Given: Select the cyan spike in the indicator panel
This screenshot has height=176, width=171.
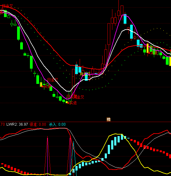Looking at the screenshot, I should click(x=74, y=159).
